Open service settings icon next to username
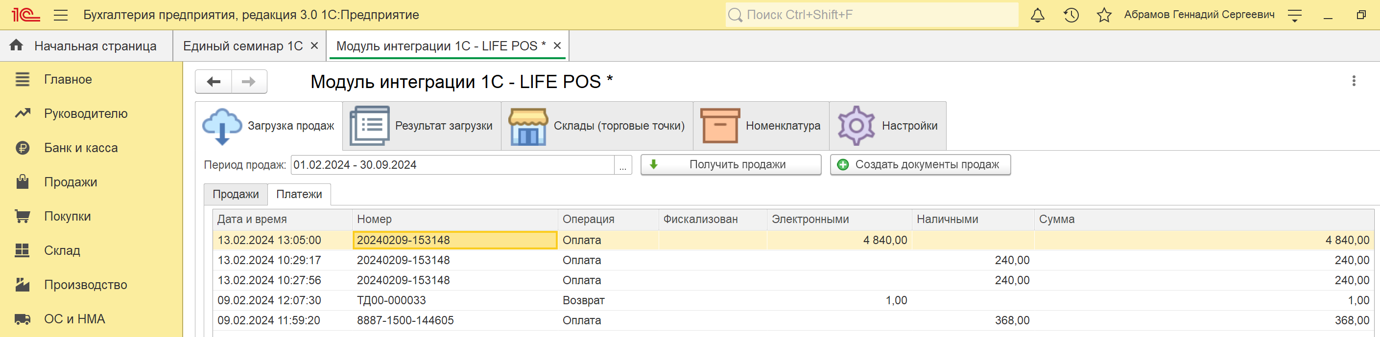1380x337 pixels. pyautogui.click(x=1294, y=16)
